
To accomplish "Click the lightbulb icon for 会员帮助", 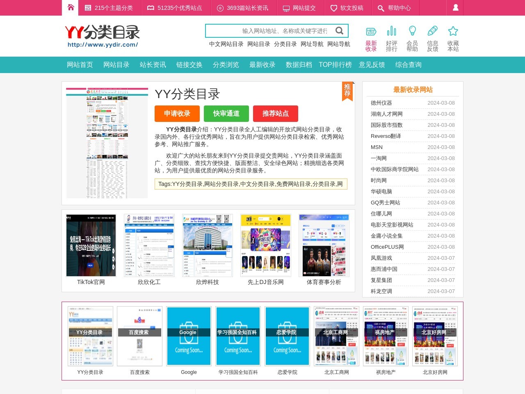I will (x=412, y=30).
